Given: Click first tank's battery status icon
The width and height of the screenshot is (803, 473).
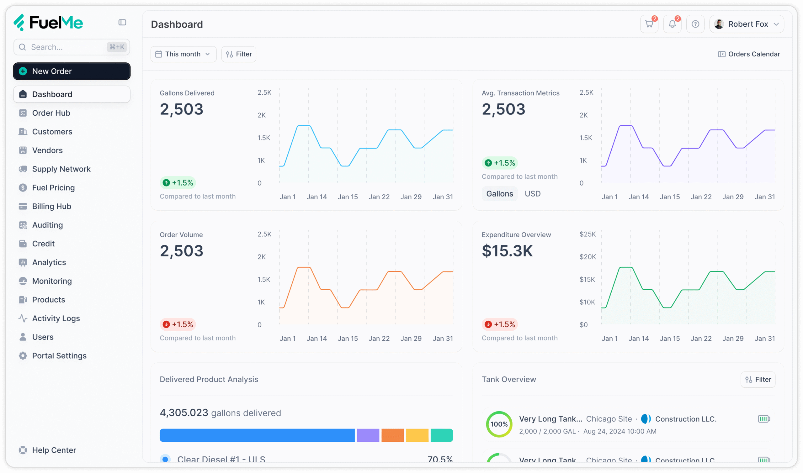Looking at the screenshot, I should (x=764, y=418).
